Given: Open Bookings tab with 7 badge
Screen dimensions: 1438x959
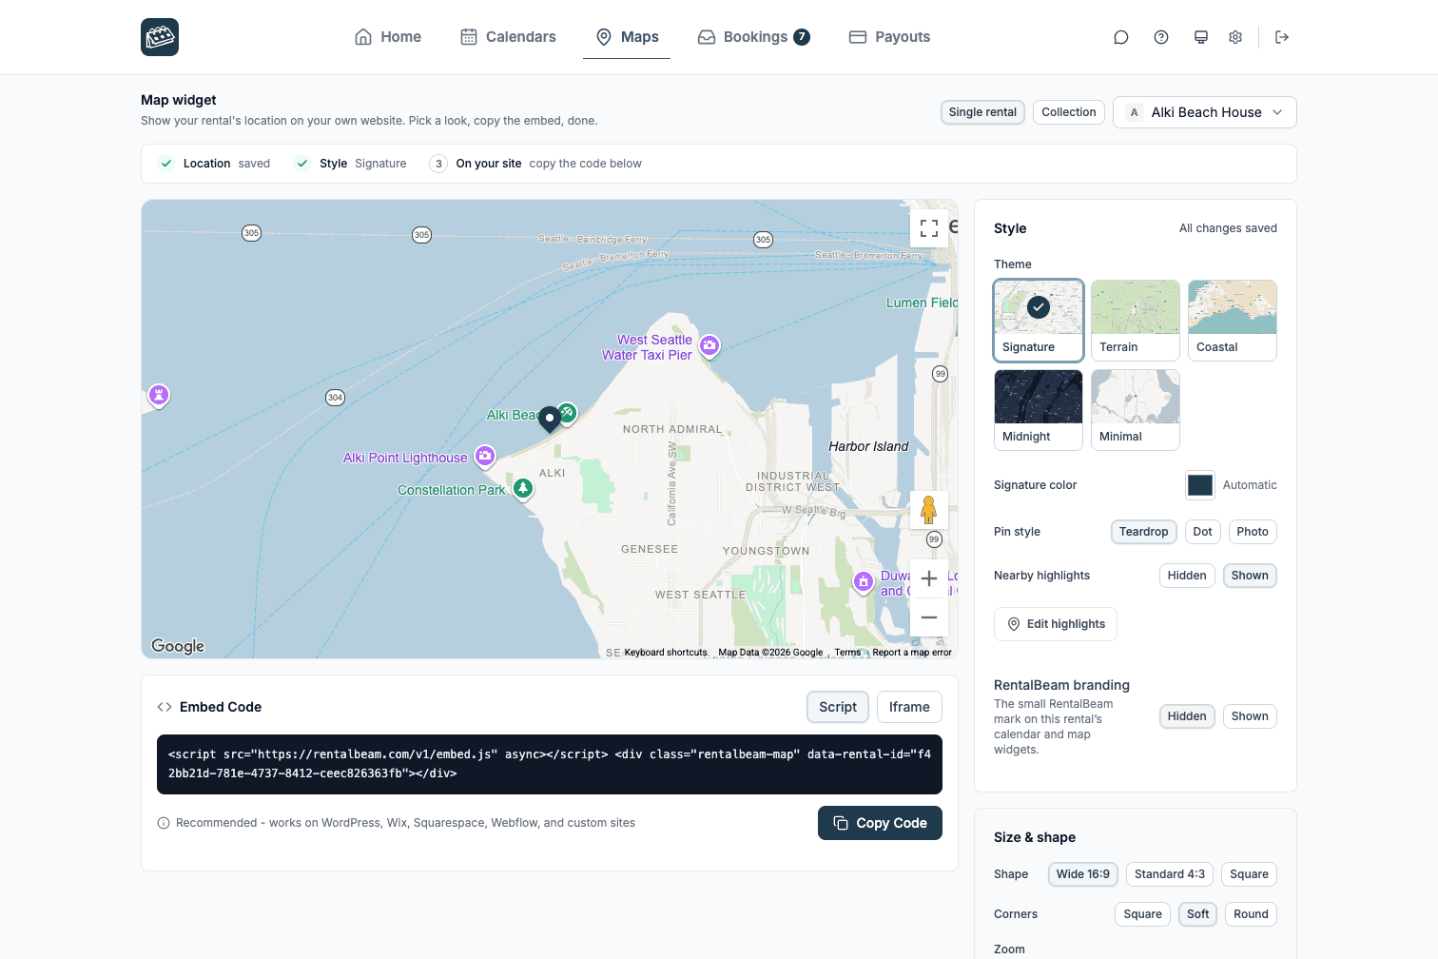Looking at the screenshot, I should 754,37.
